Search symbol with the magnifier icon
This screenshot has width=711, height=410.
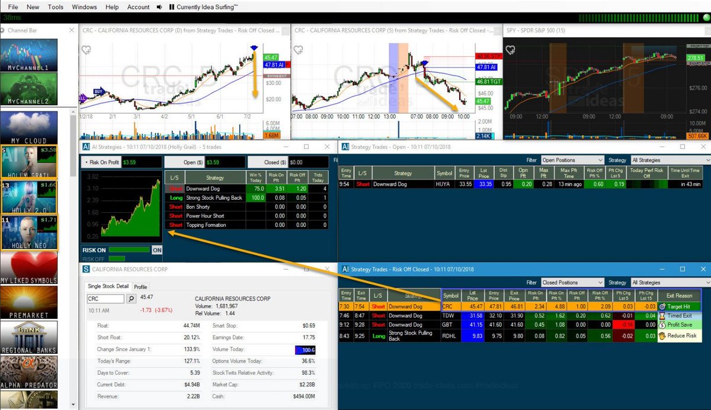point(132,299)
